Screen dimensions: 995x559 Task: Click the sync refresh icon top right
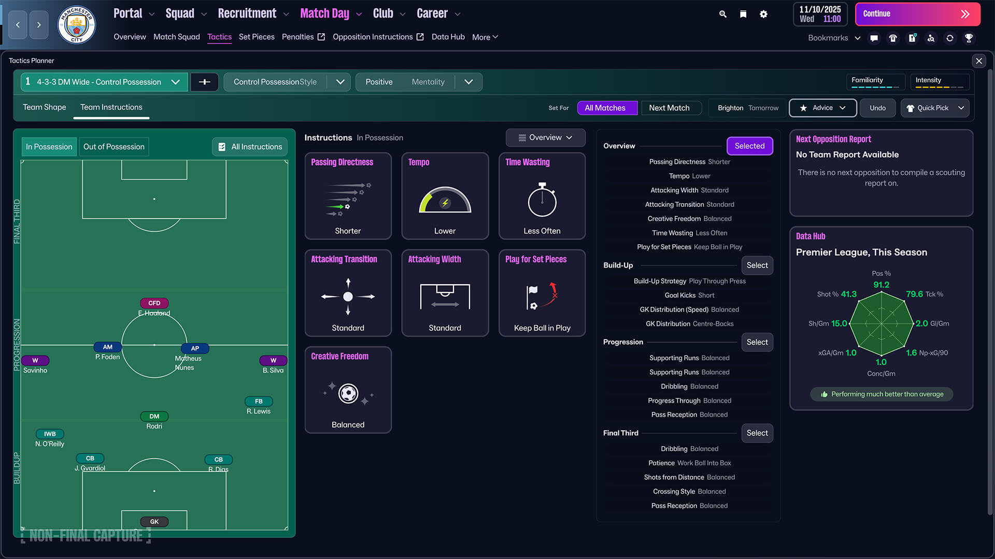tap(950, 38)
